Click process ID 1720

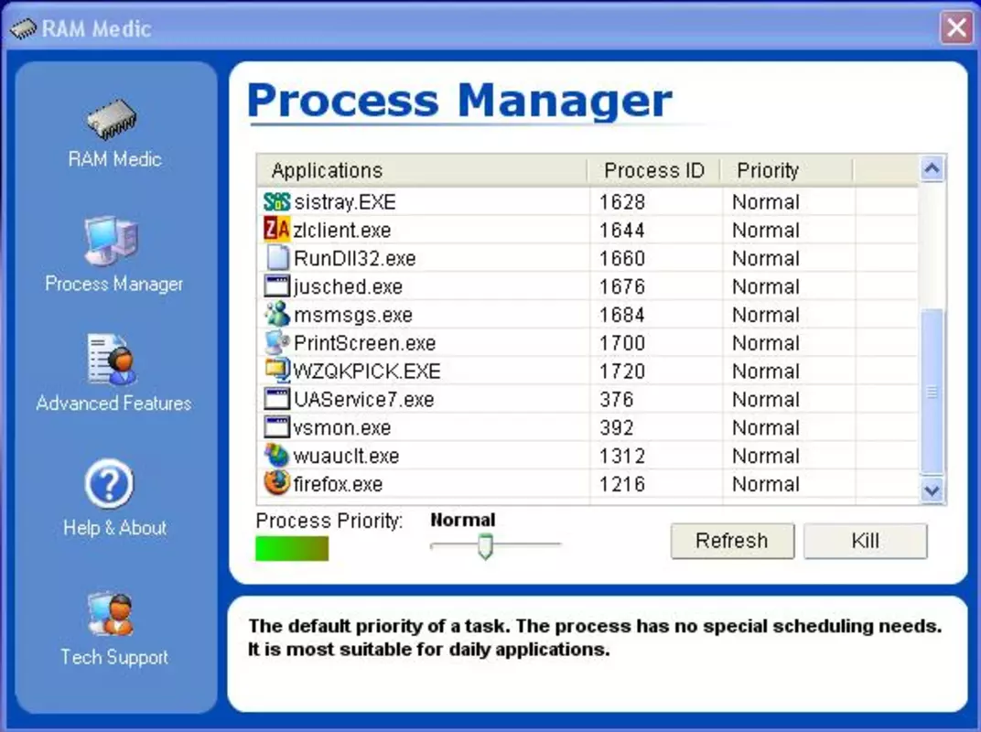point(622,371)
